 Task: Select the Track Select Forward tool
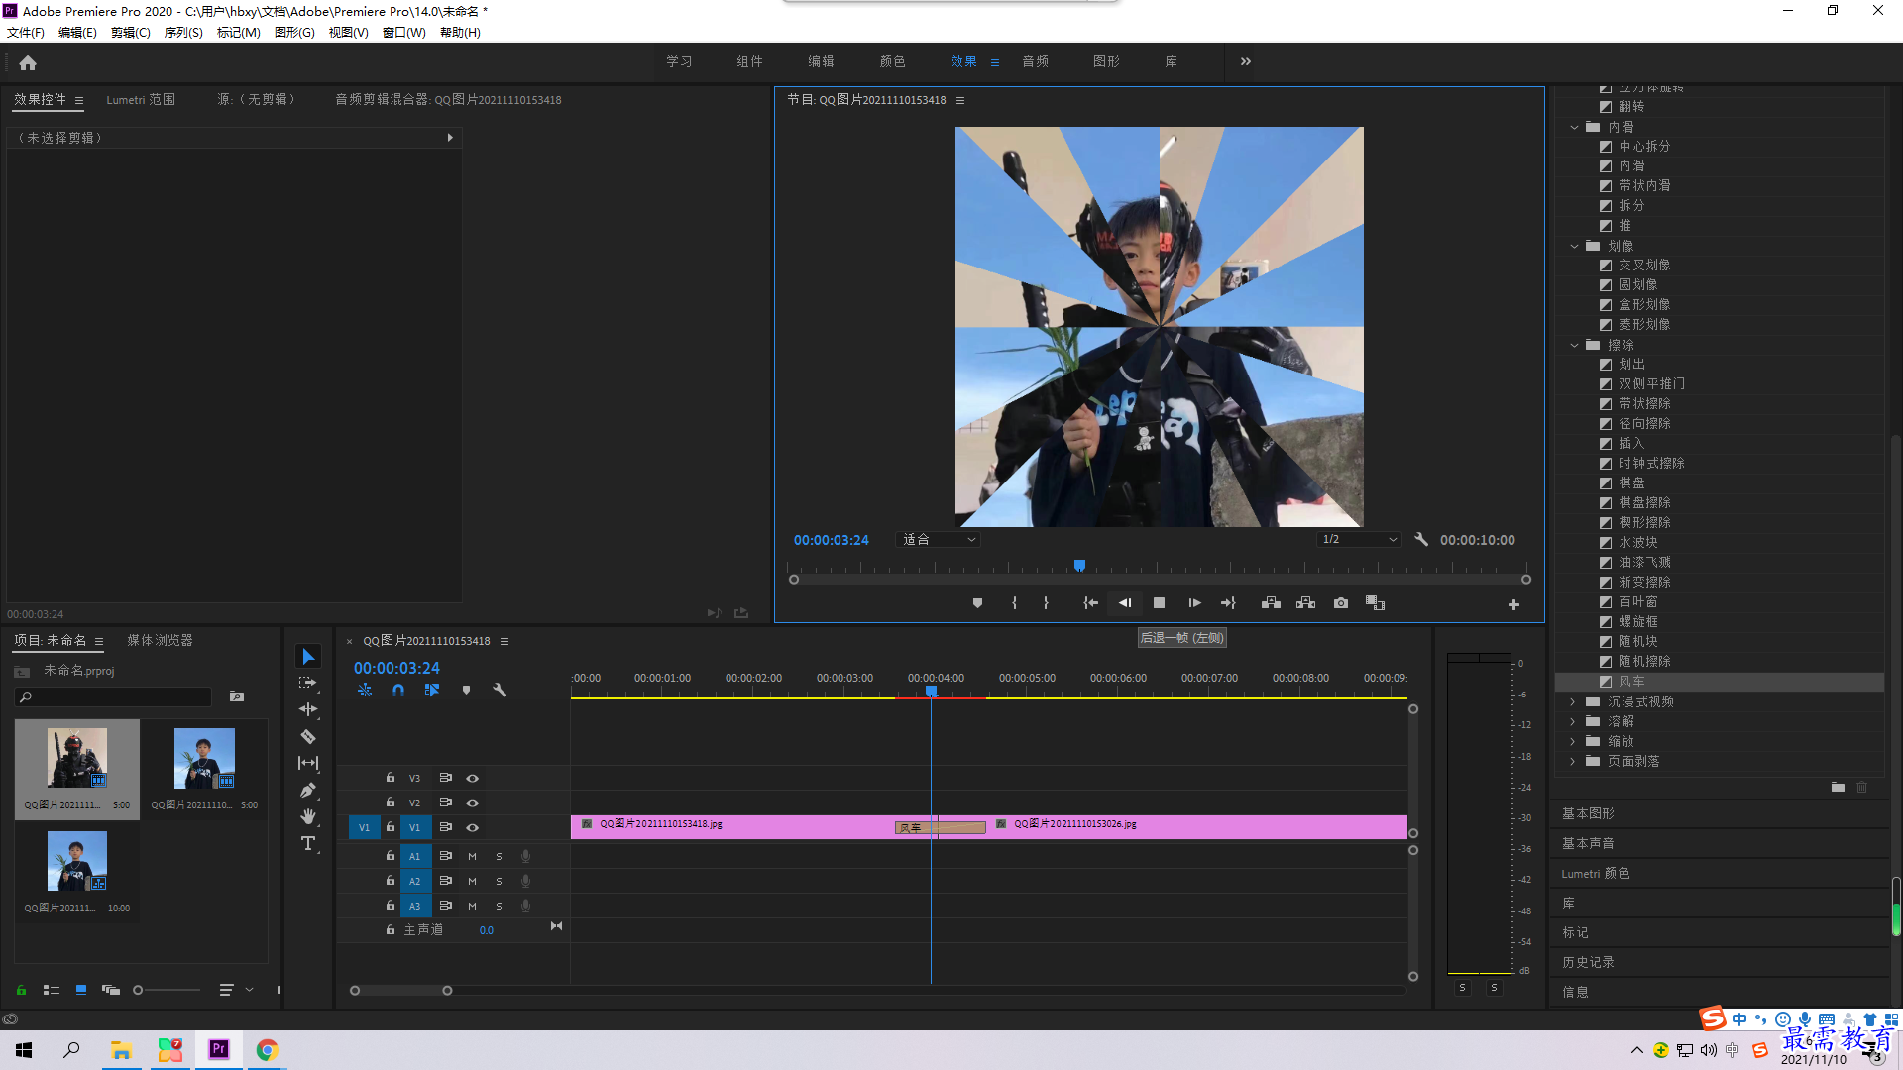point(308,683)
